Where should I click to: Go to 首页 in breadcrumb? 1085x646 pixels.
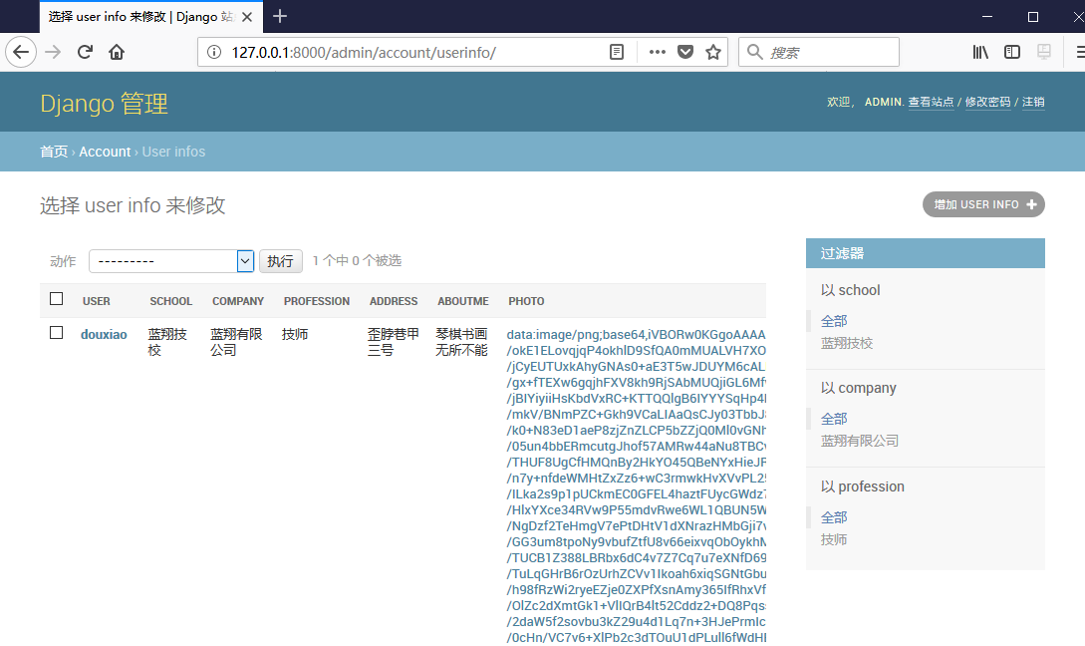click(x=54, y=152)
